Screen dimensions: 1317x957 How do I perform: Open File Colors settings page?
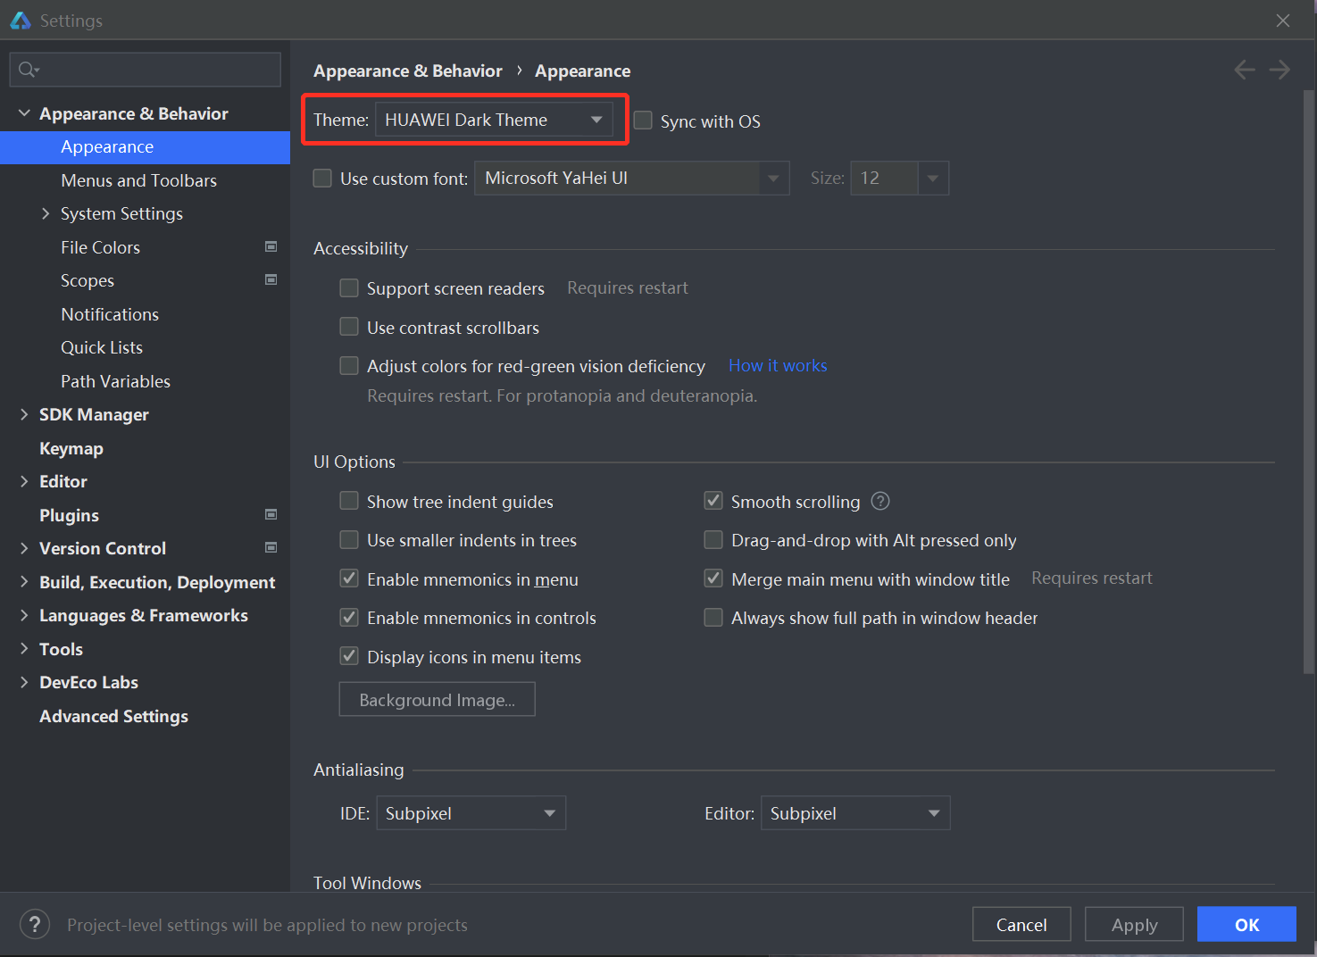[145, 247]
